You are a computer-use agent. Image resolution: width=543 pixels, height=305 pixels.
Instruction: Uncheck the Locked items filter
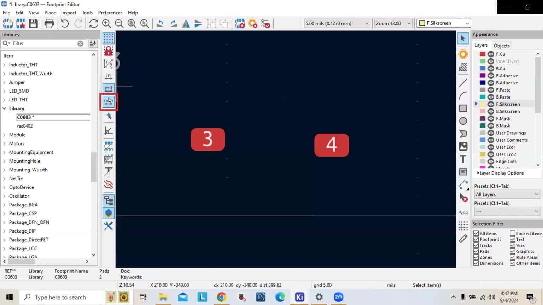512,233
